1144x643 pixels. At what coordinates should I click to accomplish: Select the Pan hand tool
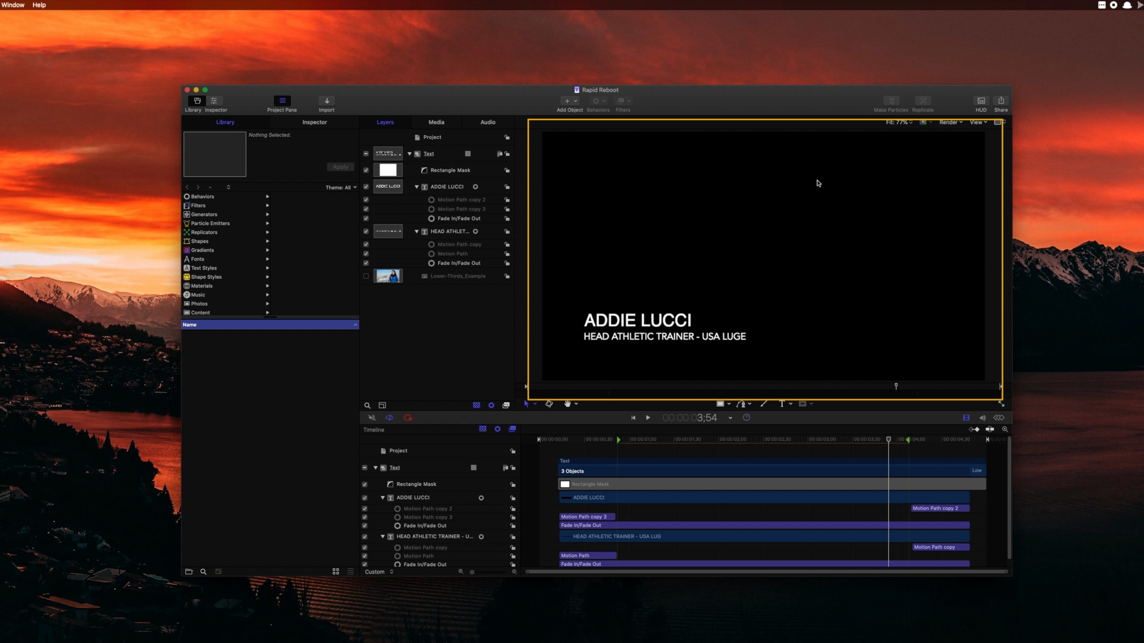(x=568, y=404)
